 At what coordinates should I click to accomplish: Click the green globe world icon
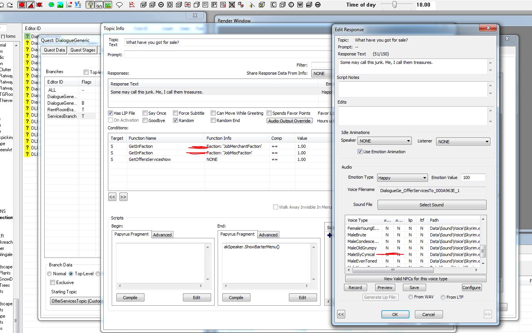51,5
